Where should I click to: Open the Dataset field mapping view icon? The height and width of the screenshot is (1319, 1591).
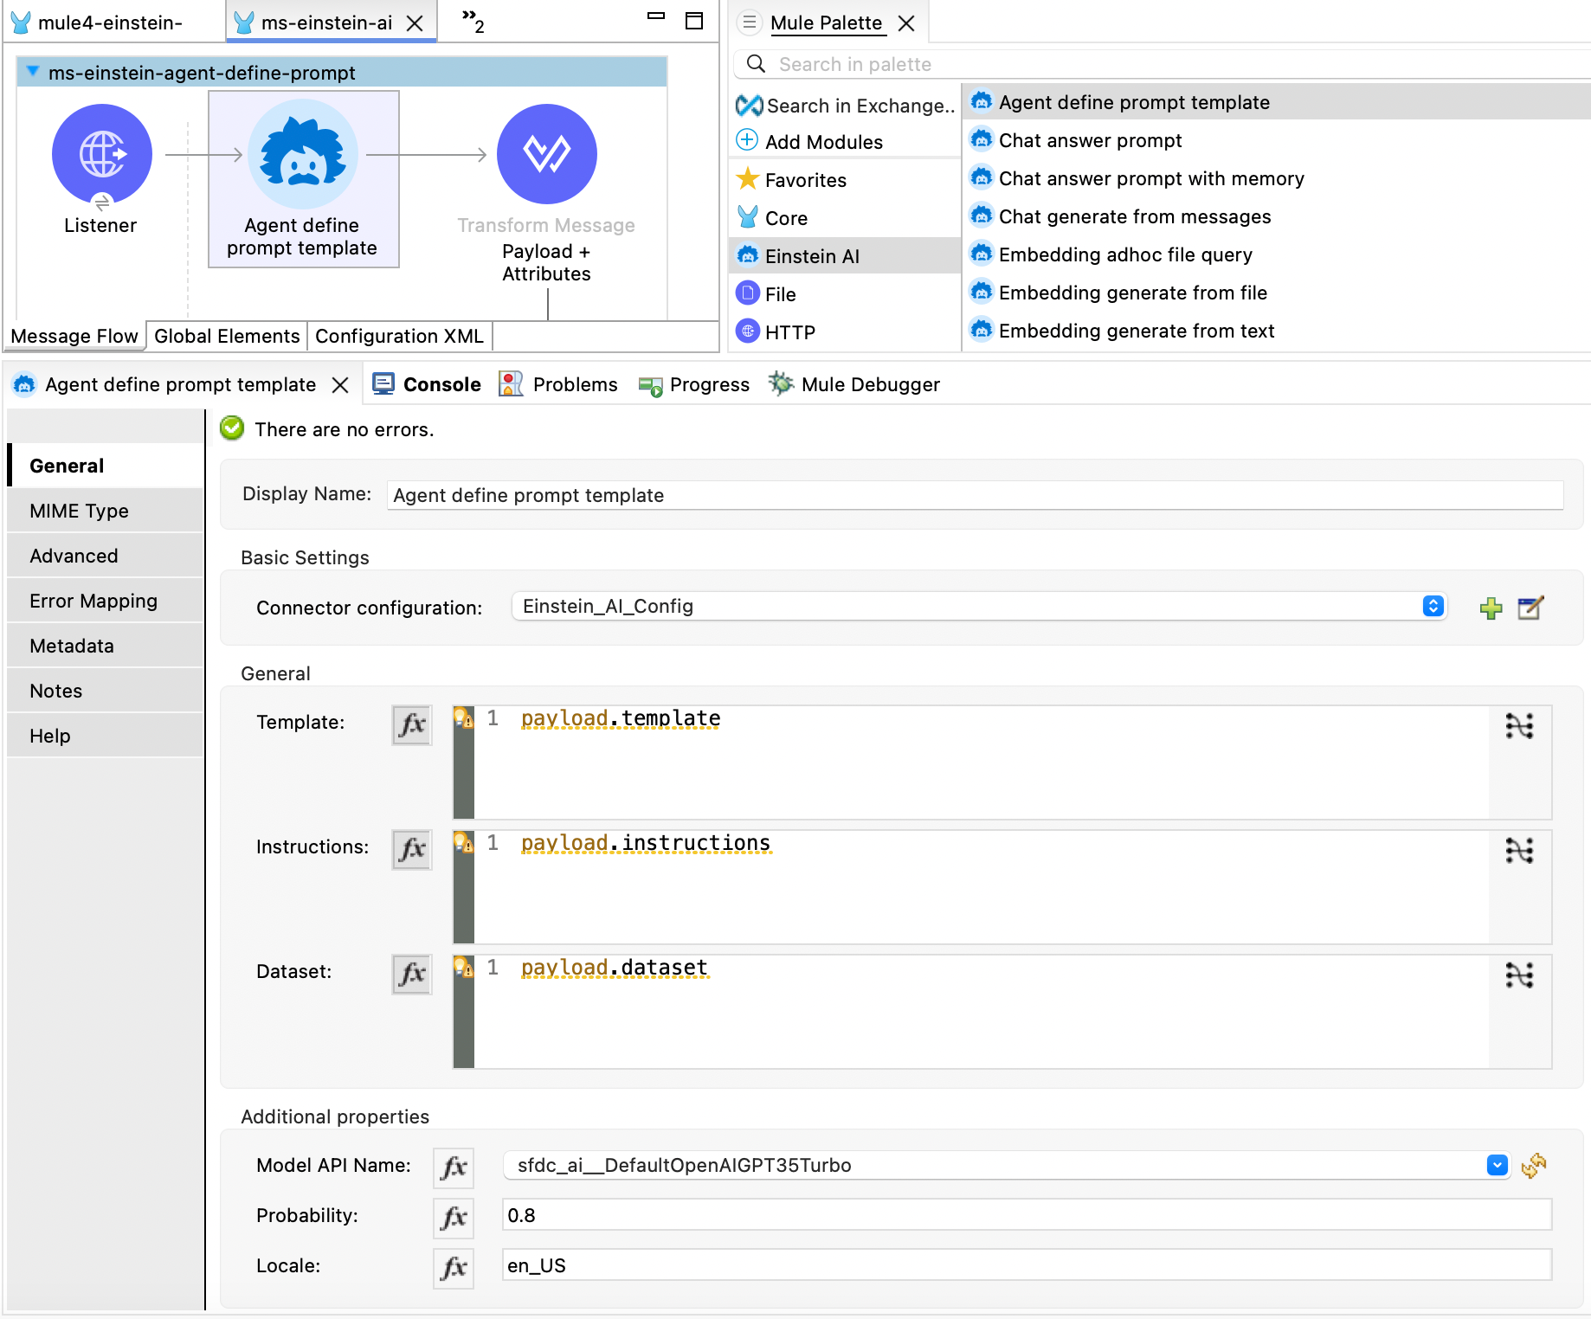pos(1519,975)
